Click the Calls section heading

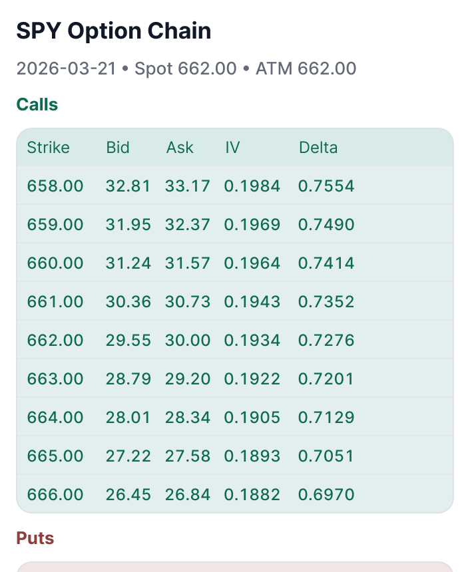tap(37, 104)
